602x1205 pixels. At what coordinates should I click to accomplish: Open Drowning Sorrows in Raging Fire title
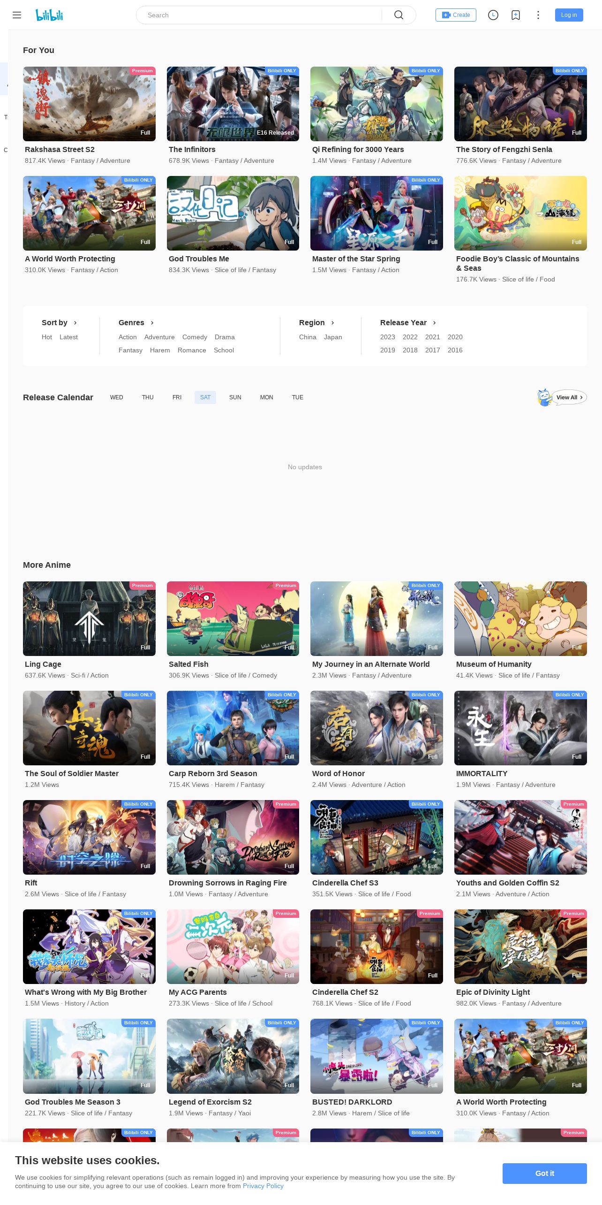point(228,883)
